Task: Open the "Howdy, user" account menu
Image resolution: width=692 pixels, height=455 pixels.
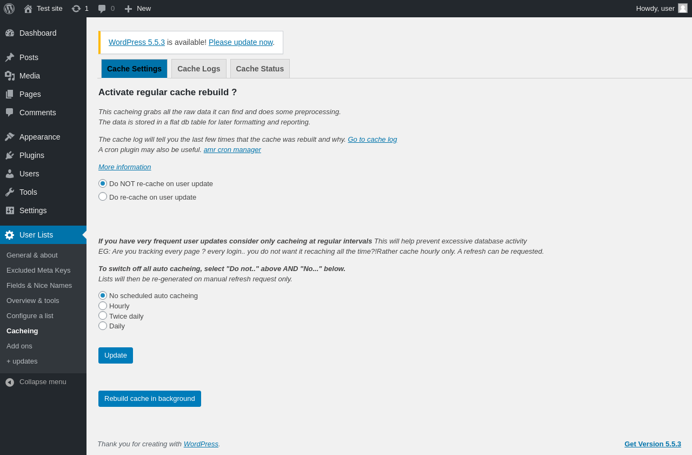Action: tap(655, 9)
